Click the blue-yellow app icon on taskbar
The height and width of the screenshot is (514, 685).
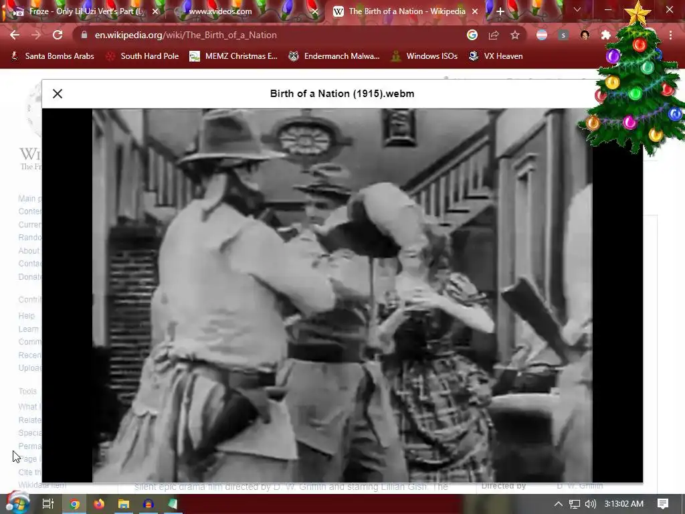pos(148,504)
